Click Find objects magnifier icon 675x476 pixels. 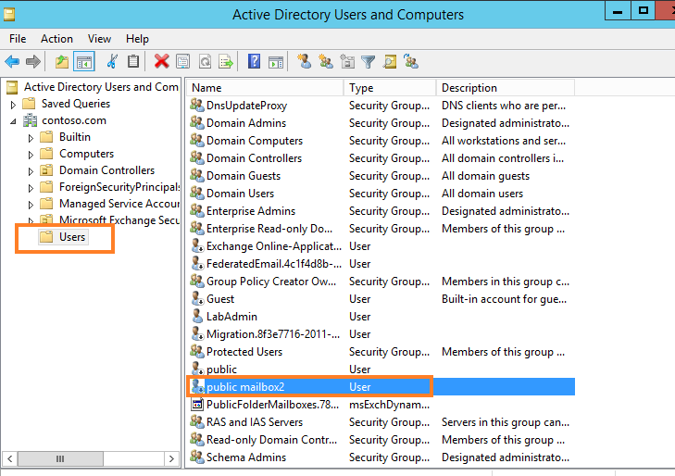click(x=390, y=61)
